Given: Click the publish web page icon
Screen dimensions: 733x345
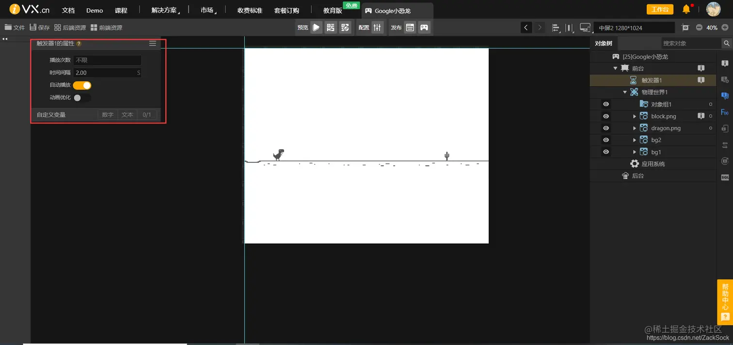Looking at the screenshot, I should (x=410, y=28).
